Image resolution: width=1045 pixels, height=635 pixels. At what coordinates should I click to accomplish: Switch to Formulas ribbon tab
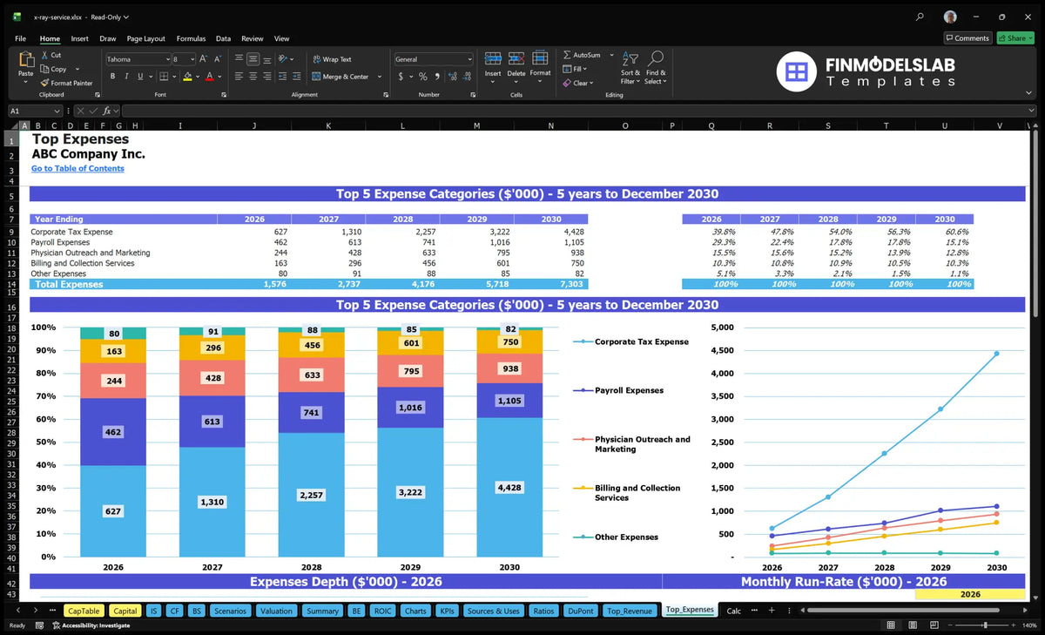[x=191, y=38]
